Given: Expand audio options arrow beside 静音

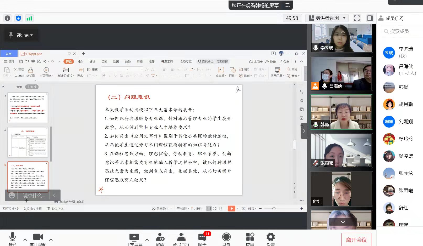Looking at the screenshot, I should (x=25, y=239).
